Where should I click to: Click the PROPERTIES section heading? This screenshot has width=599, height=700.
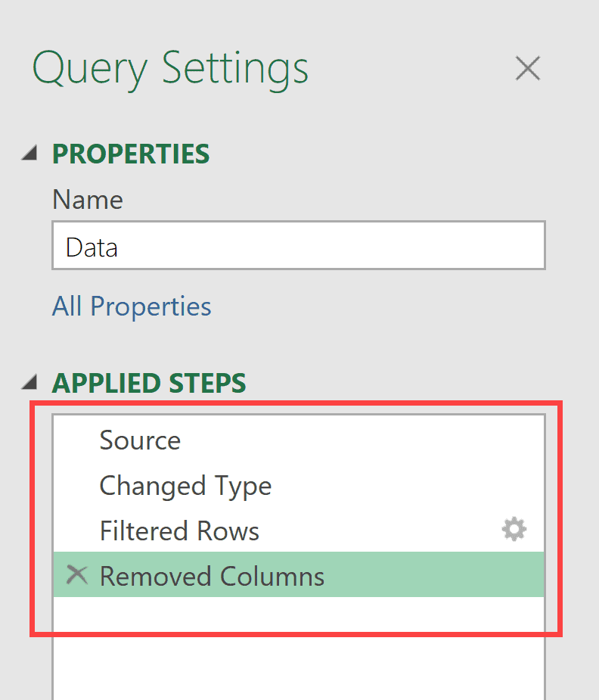click(x=131, y=154)
